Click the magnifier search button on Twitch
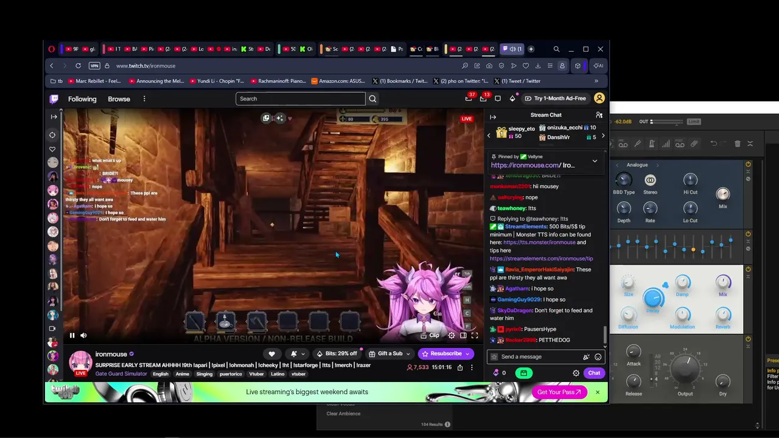779x438 pixels. [372, 99]
